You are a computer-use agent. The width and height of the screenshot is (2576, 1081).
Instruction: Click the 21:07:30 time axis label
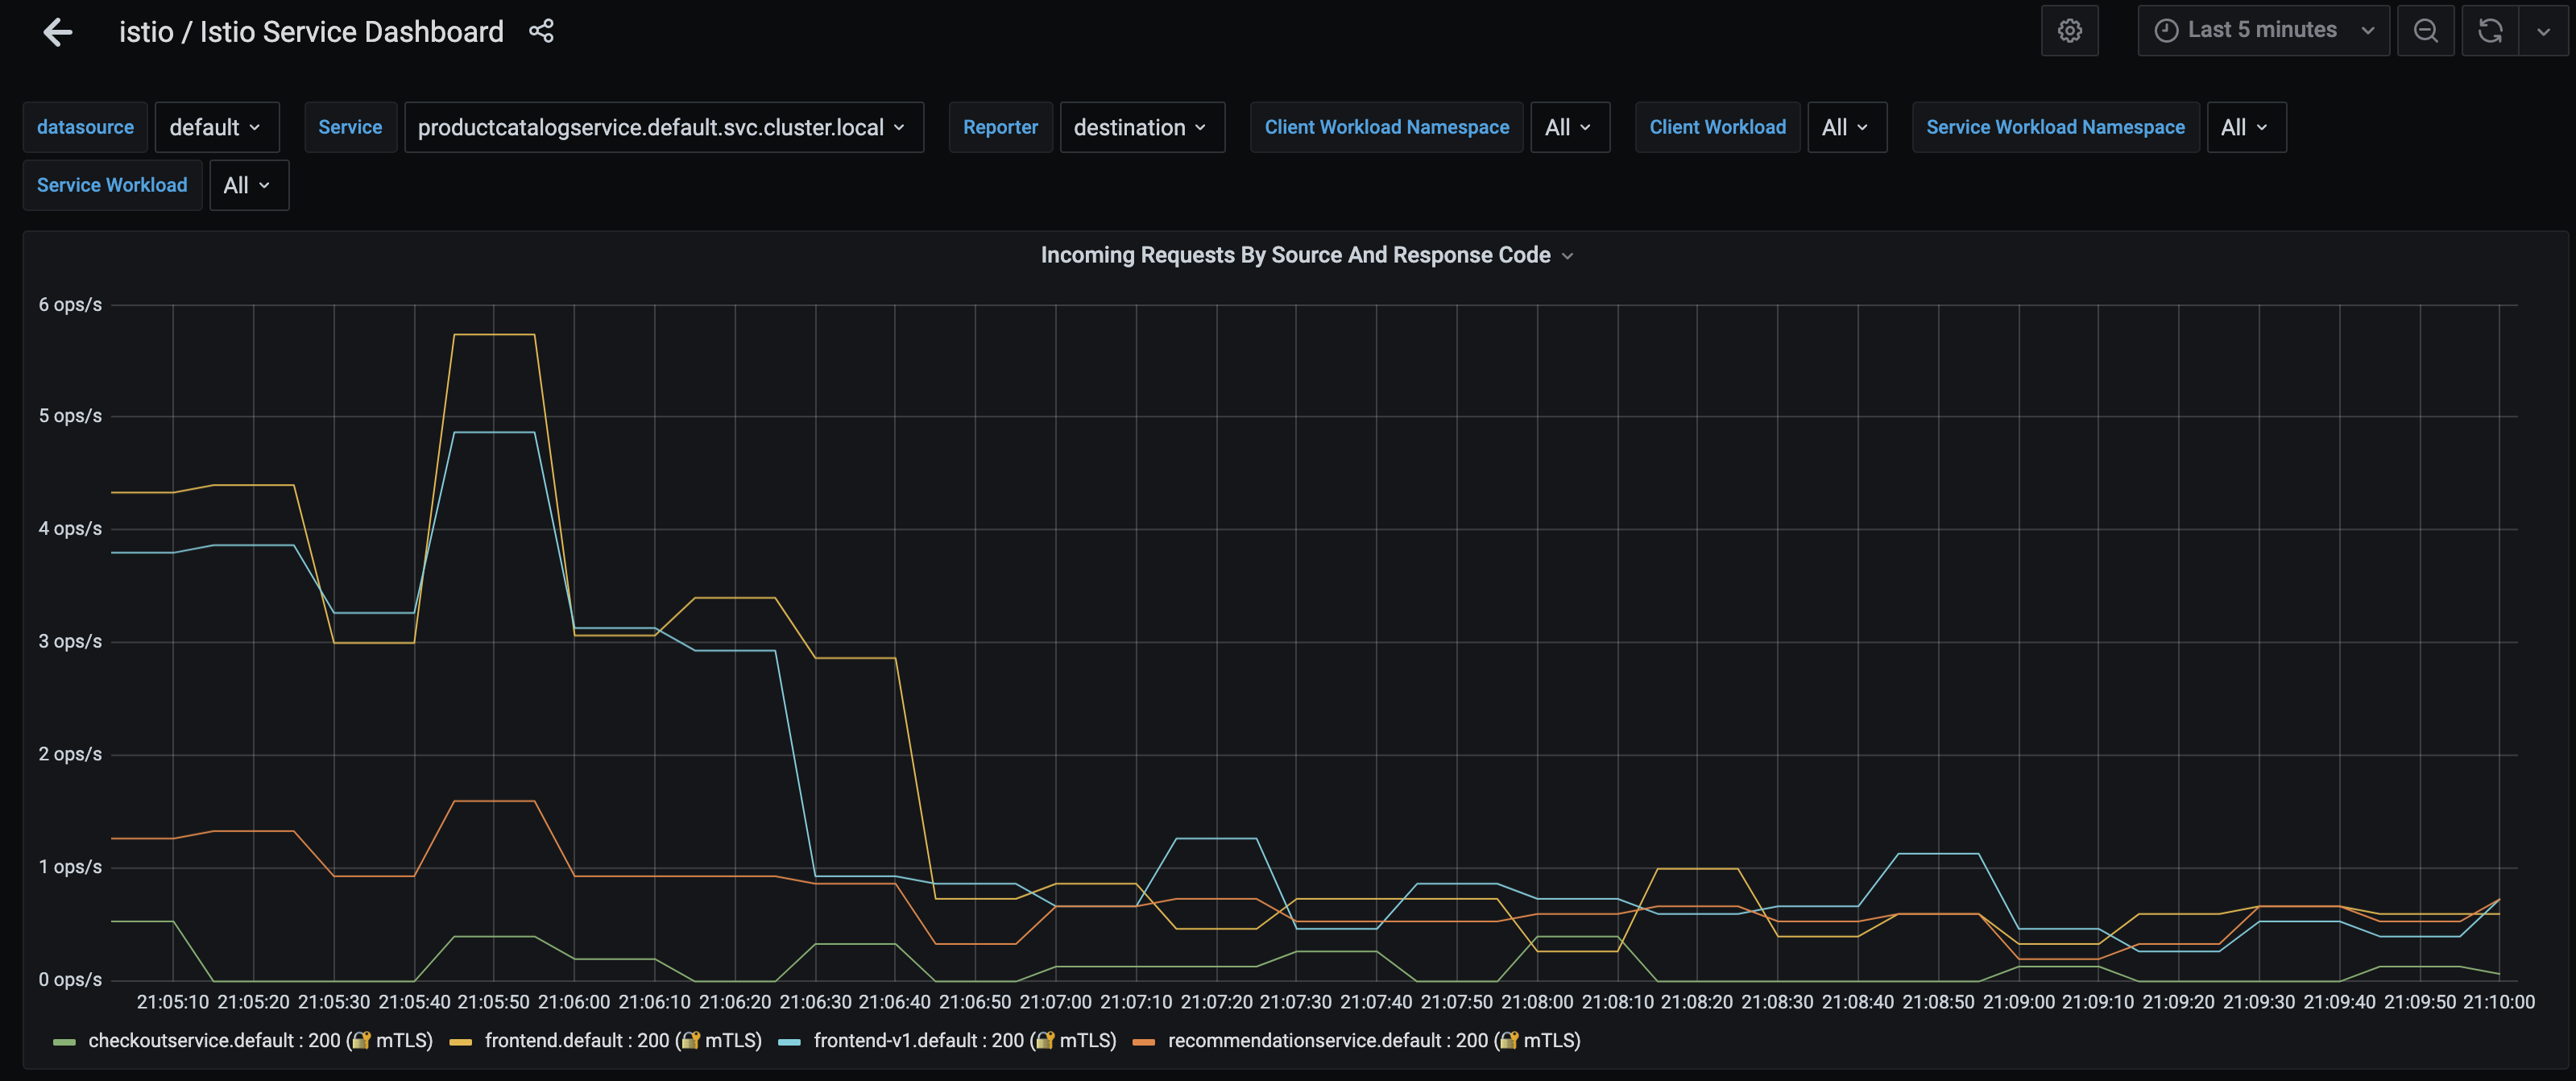click(x=1296, y=1002)
